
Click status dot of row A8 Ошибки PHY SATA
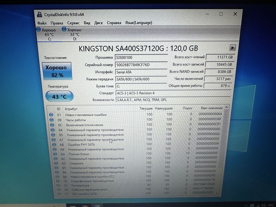point(54,145)
